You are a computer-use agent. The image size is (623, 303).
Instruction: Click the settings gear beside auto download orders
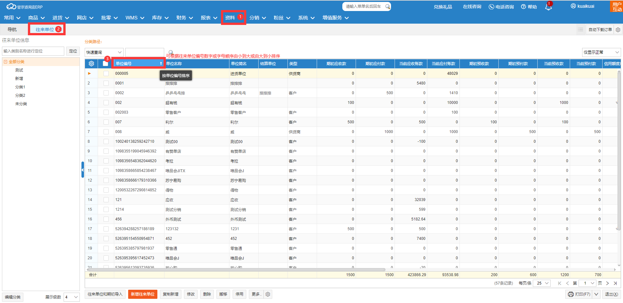click(x=618, y=29)
